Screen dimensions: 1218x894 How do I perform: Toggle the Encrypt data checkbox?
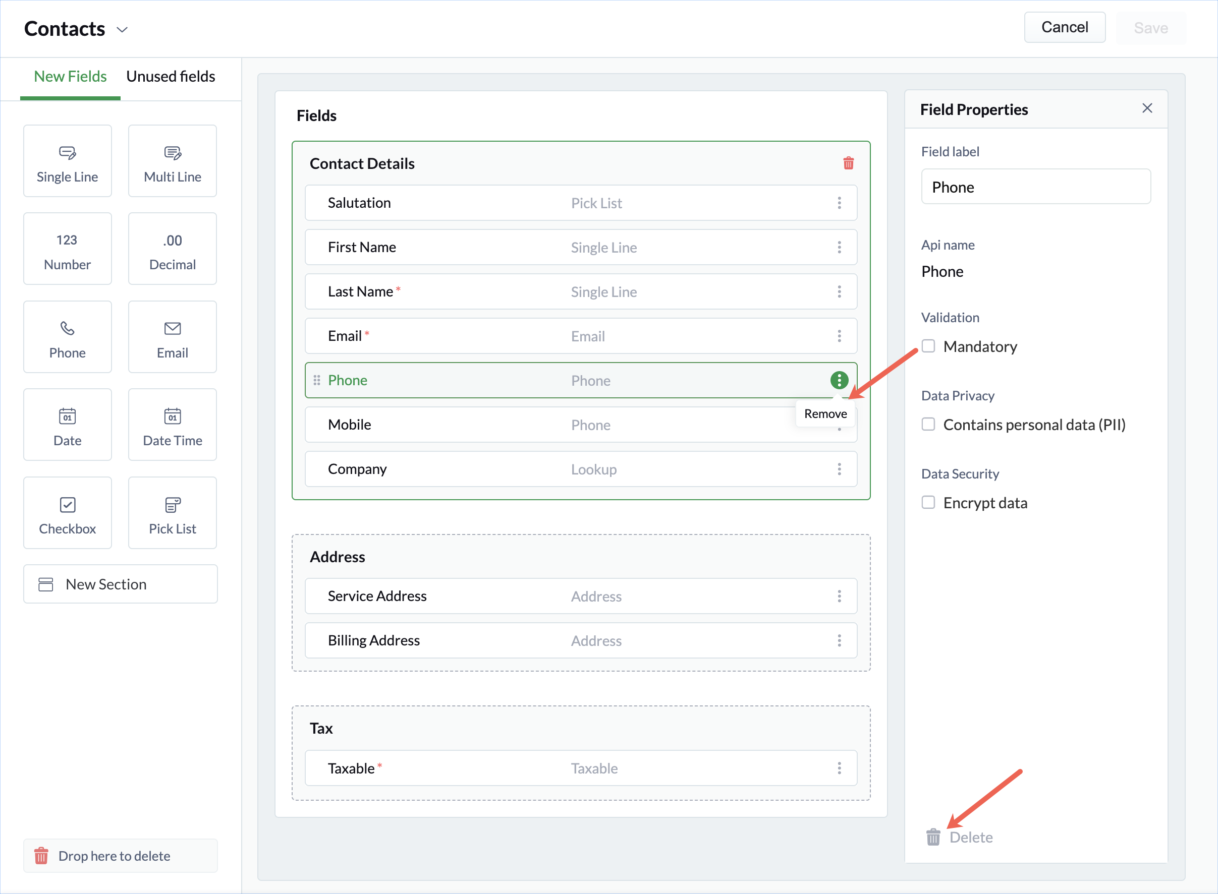click(928, 503)
